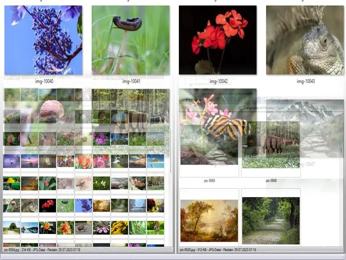Select the pic-3669 stone garden path picture
Viewport: 346px width, 260px height.
(x=209, y=145)
